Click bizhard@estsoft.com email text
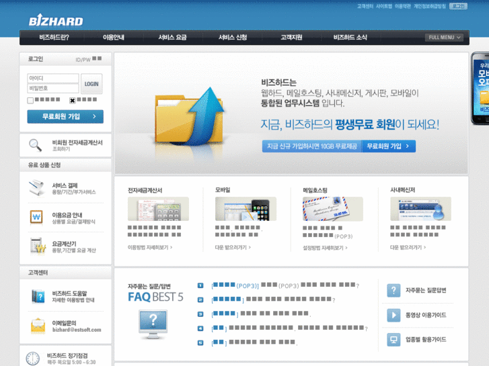 click(x=77, y=330)
